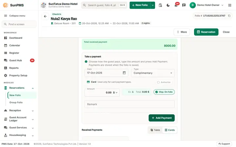
Task: Click the Add Payment button
Action: click(162, 118)
